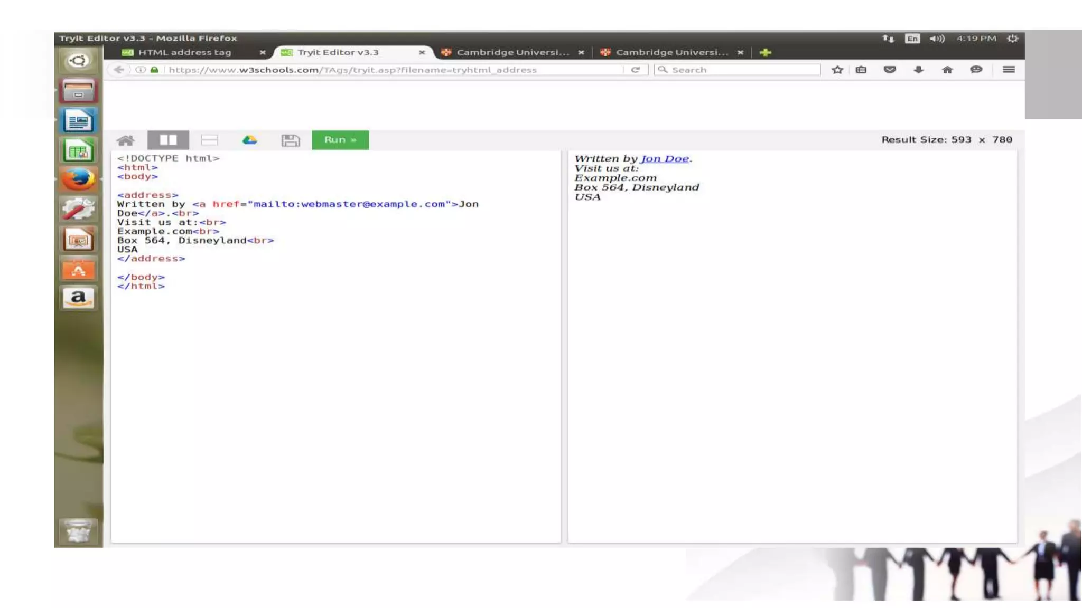Select the Tryit Editor v3.3 tab

[338, 52]
